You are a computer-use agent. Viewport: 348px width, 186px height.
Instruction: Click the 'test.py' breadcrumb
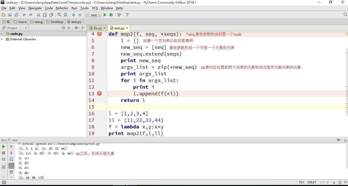pos(74,22)
